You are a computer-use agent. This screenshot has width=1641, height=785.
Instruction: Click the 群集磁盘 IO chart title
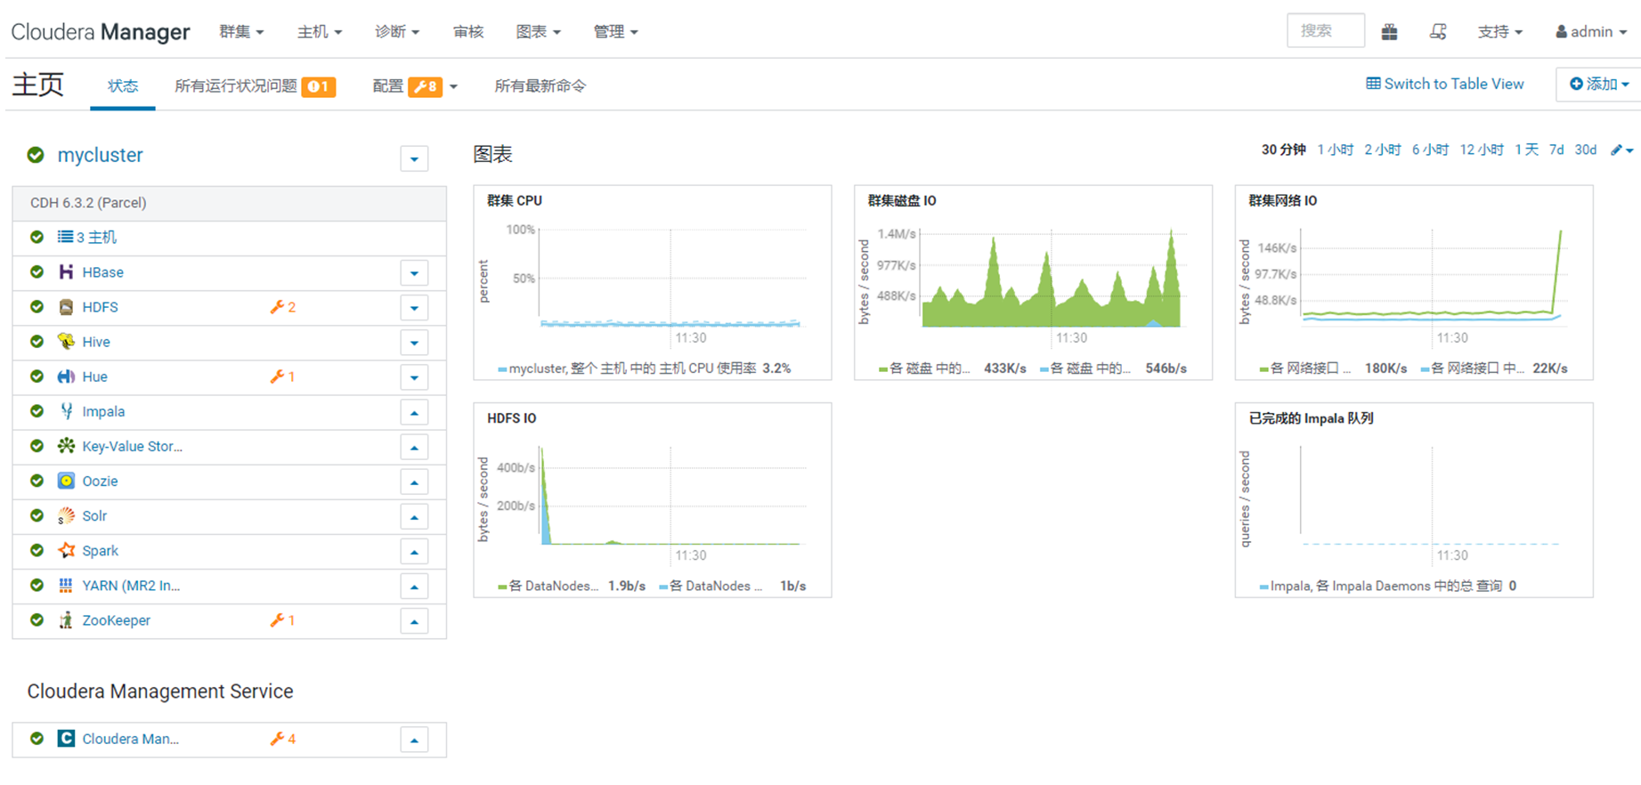(x=902, y=201)
